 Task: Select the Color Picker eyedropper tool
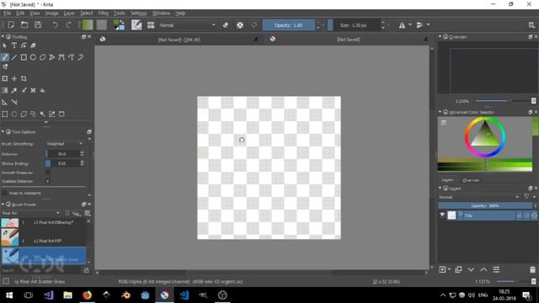14,90
